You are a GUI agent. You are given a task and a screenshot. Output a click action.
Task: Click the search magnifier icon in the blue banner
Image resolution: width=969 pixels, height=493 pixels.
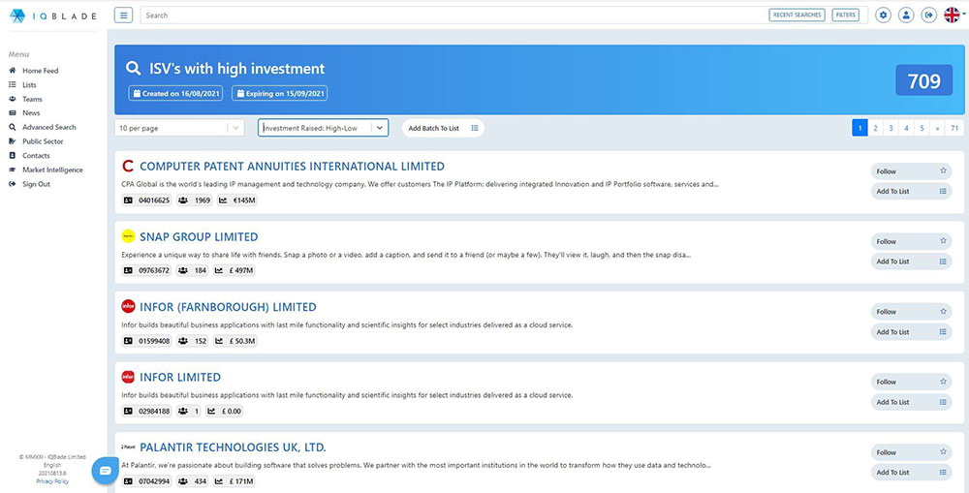tap(133, 68)
